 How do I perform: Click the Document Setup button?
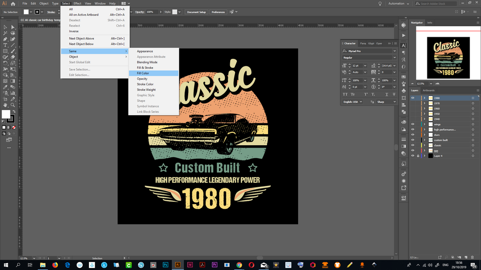(x=196, y=12)
